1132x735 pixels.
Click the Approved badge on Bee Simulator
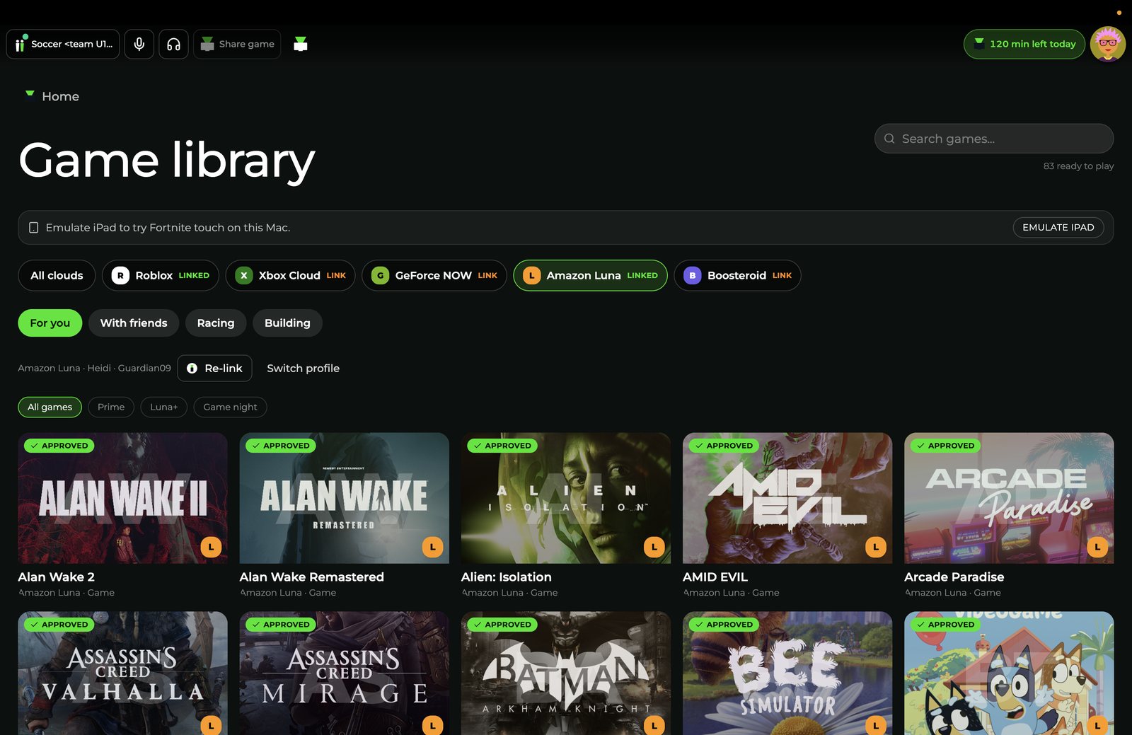(724, 625)
